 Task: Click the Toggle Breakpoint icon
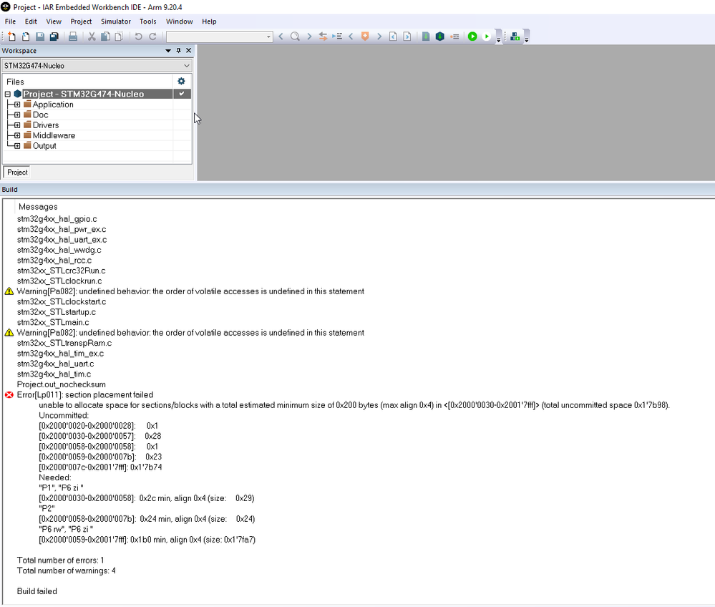(x=454, y=37)
